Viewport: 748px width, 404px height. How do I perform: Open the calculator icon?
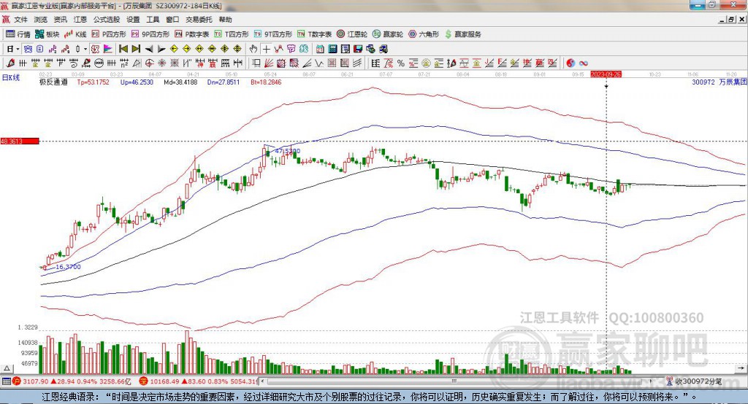332,49
